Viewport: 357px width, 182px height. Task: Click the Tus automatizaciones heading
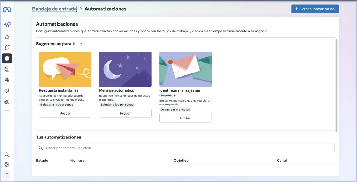(59, 137)
